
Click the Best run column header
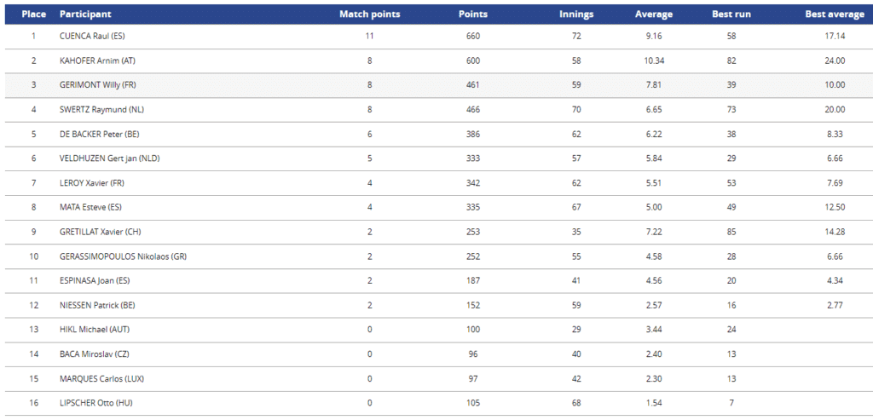point(731,14)
